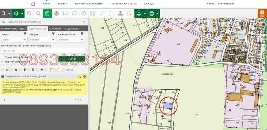267x130 pixels.
Task: Select the rectangle selection tool
Action: pyautogui.click(x=65, y=13)
